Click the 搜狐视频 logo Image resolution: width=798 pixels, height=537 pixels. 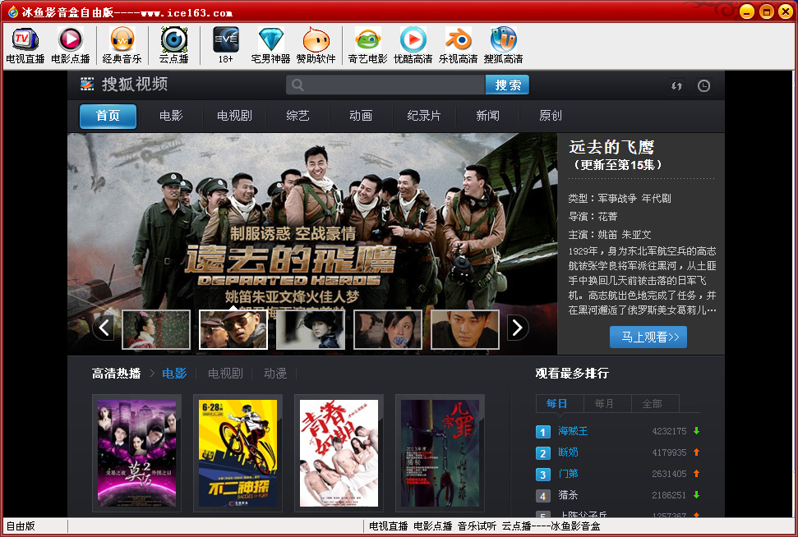(124, 85)
